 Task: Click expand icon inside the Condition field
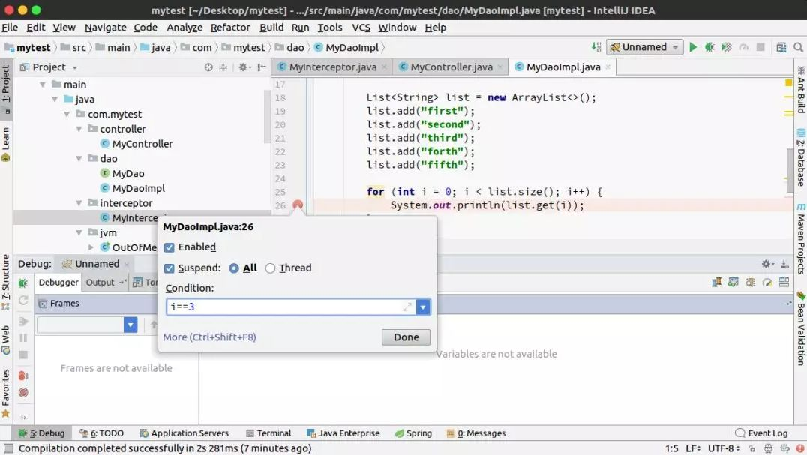click(x=406, y=307)
